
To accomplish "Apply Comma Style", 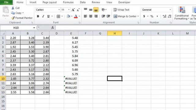I will tap(157, 16).
